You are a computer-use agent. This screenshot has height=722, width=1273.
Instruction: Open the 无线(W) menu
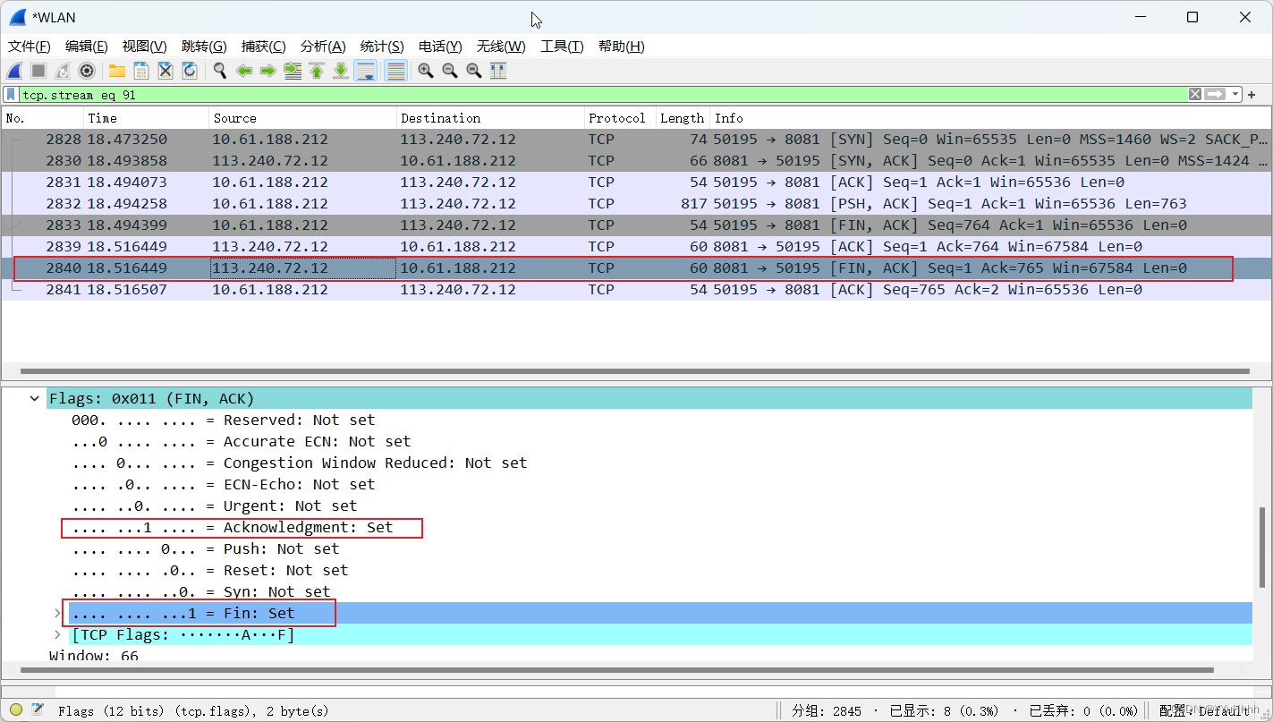pos(501,47)
